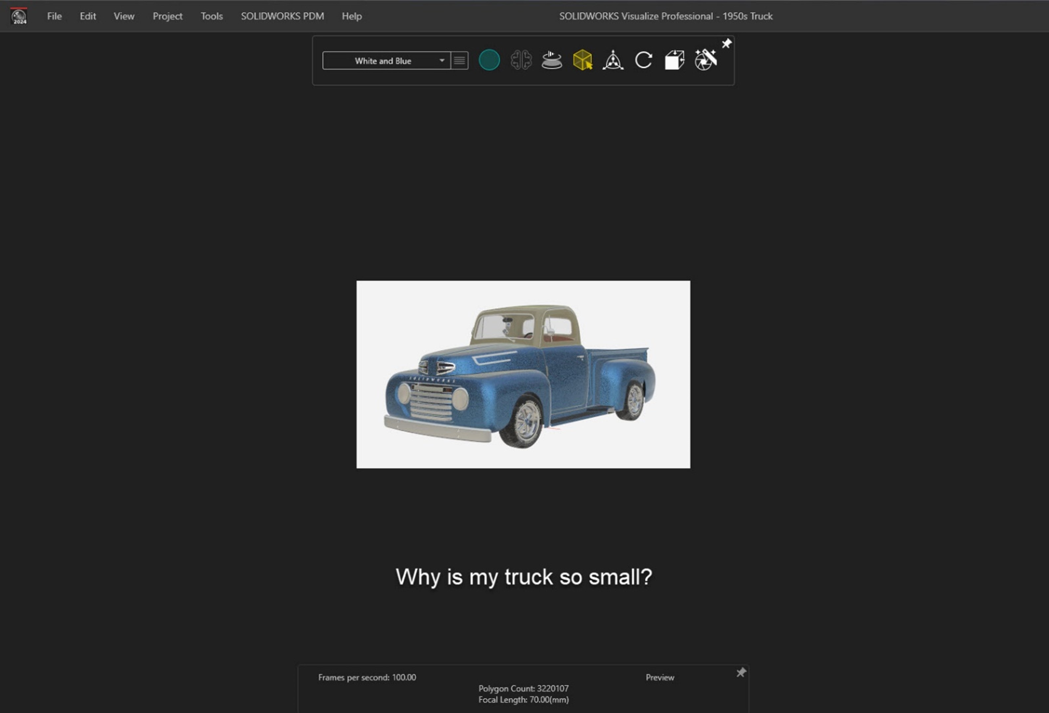Open the camera pivot tool
The height and width of the screenshot is (713, 1049).
point(613,60)
